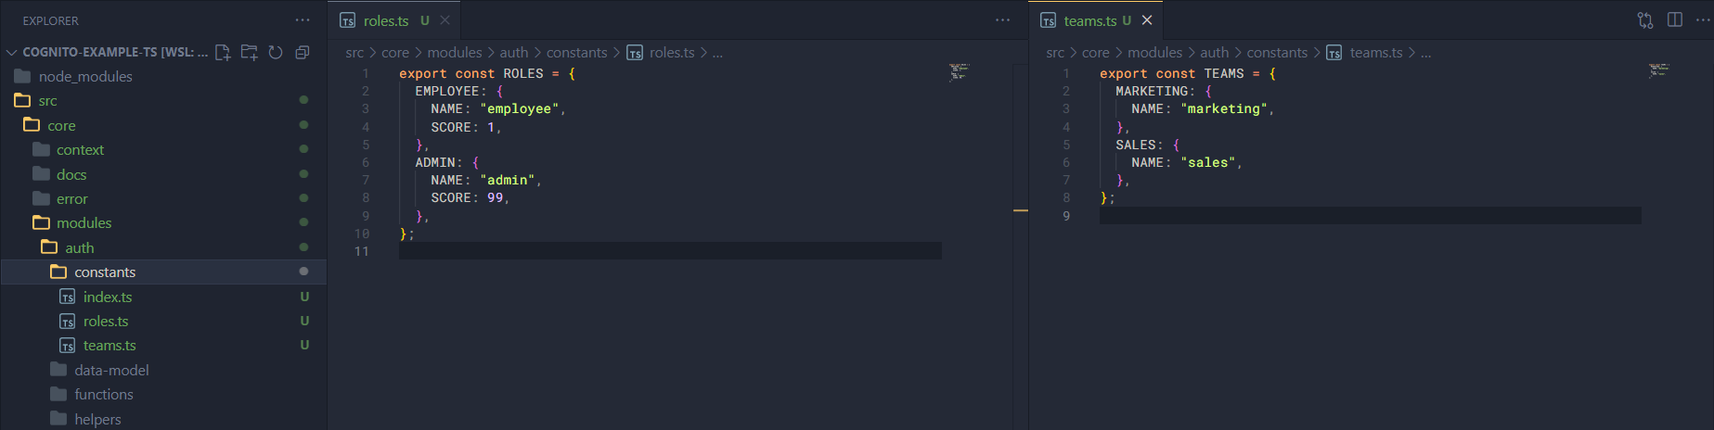
Task: Open the helpers folder in Explorer
Action: click(x=97, y=419)
